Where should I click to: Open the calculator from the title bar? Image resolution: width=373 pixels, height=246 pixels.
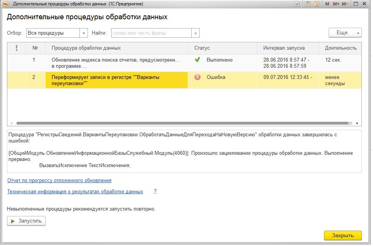307,4
